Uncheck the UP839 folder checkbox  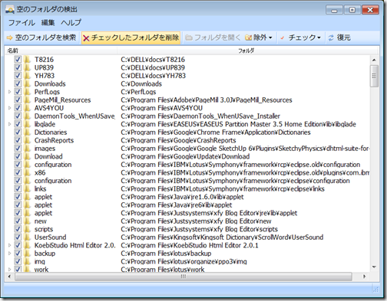pyautogui.click(x=18, y=67)
